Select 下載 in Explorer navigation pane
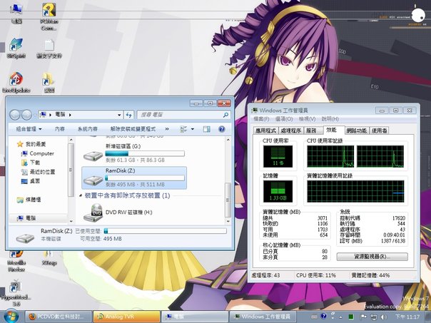431x323 pixels. (31, 163)
